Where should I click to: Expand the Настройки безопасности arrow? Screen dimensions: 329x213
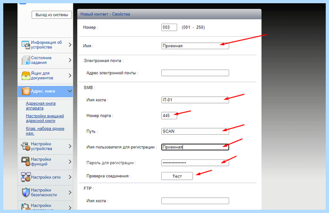(70, 192)
